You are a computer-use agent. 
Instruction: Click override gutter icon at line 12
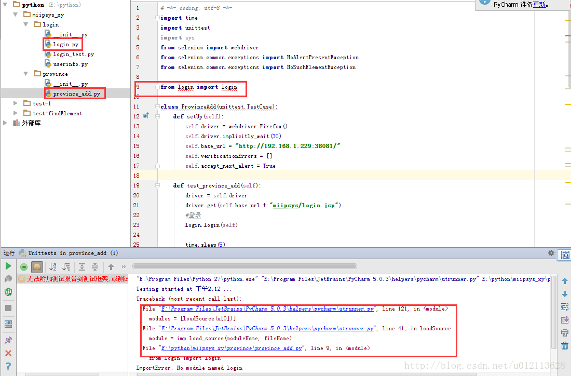click(146, 116)
